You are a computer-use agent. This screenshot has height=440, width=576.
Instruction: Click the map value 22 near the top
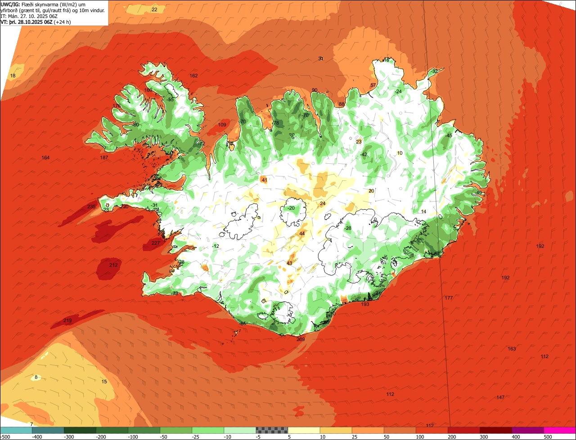click(154, 9)
